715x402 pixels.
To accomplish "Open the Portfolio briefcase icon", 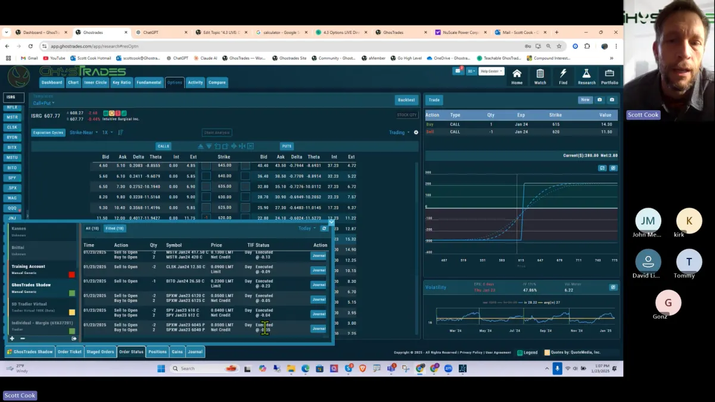I will click(x=610, y=76).
